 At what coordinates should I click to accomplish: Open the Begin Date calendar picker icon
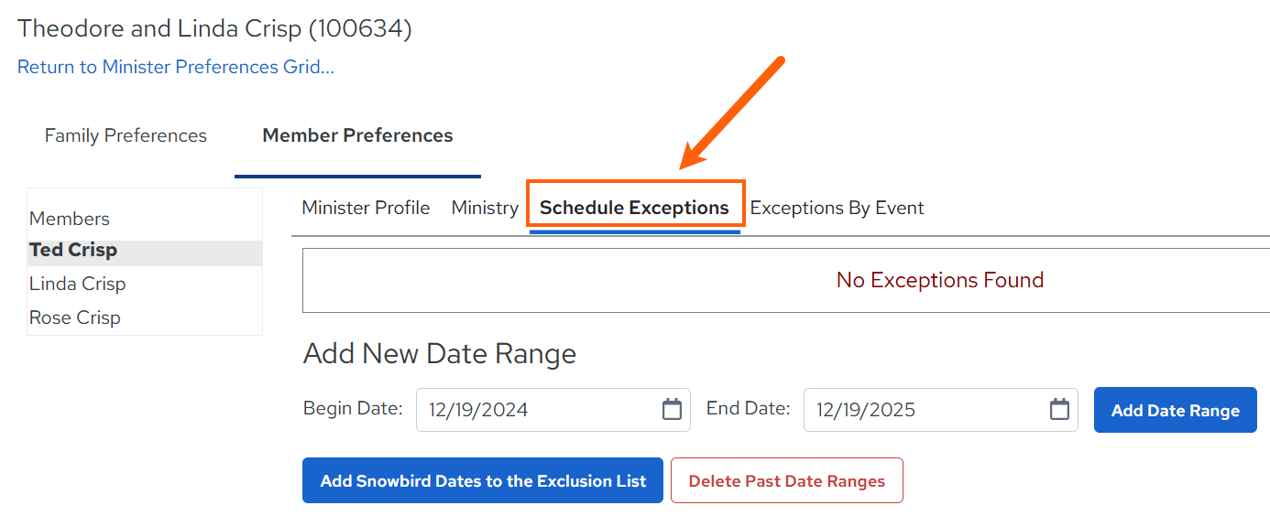(x=672, y=409)
